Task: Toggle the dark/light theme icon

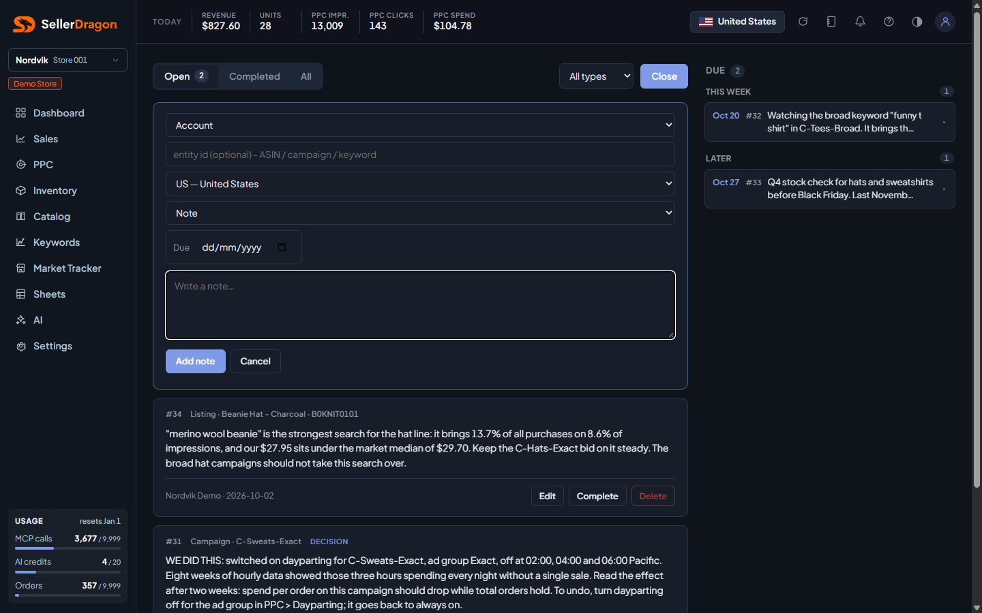Action: (917, 22)
